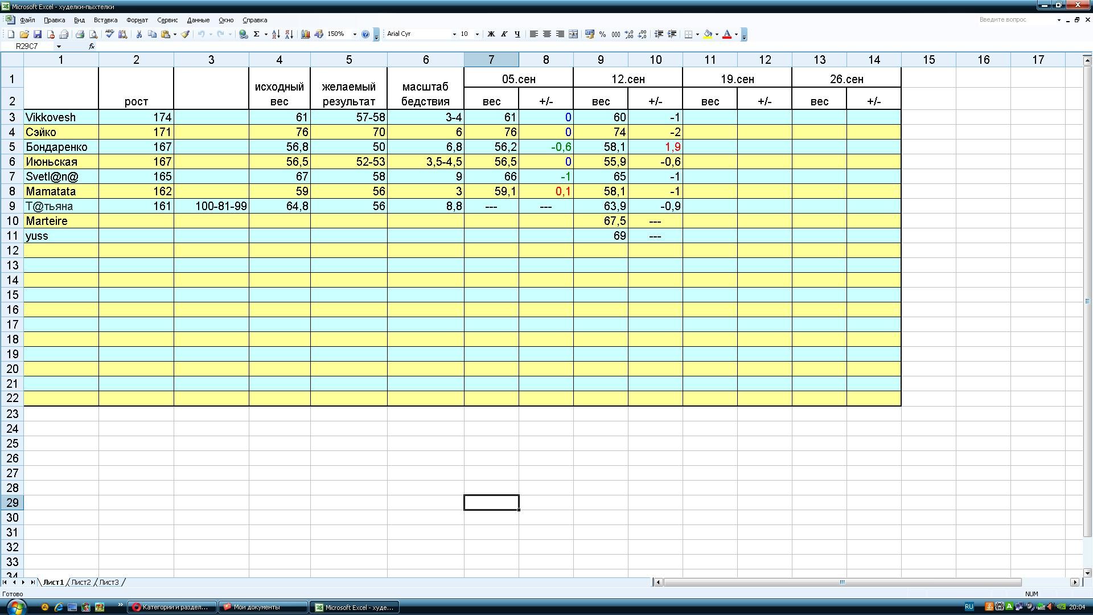Click Merge and Center cells icon
Viewport: 1093px width, 615px height.
(573, 34)
